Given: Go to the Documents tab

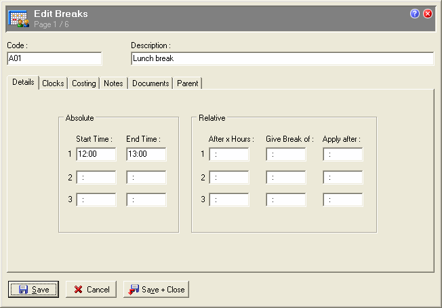Looking at the screenshot, I should point(150,83).
